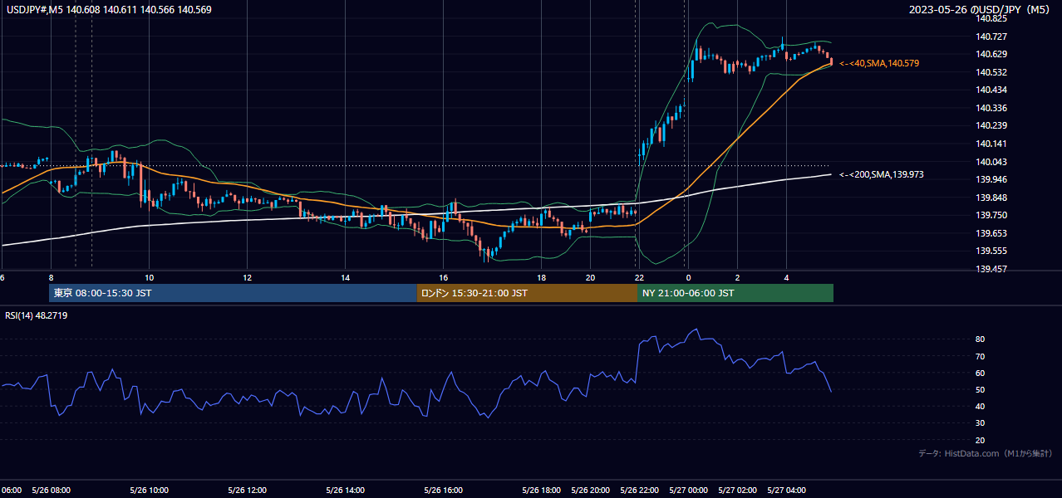
Task: Click hour label 18 under the price chart
Action: pyautogui.click(x=541, y=277)
